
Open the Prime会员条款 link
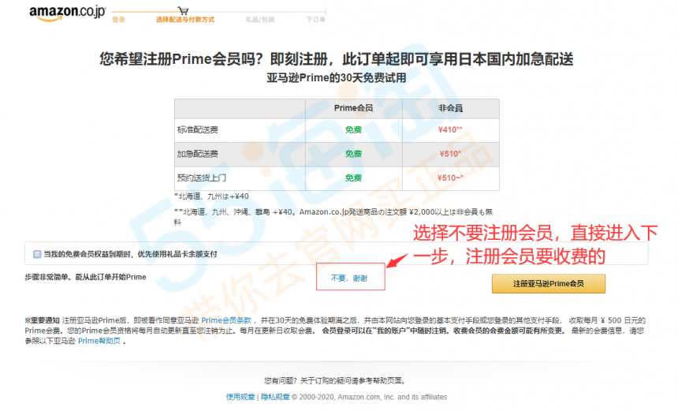[x=226, y=320]
